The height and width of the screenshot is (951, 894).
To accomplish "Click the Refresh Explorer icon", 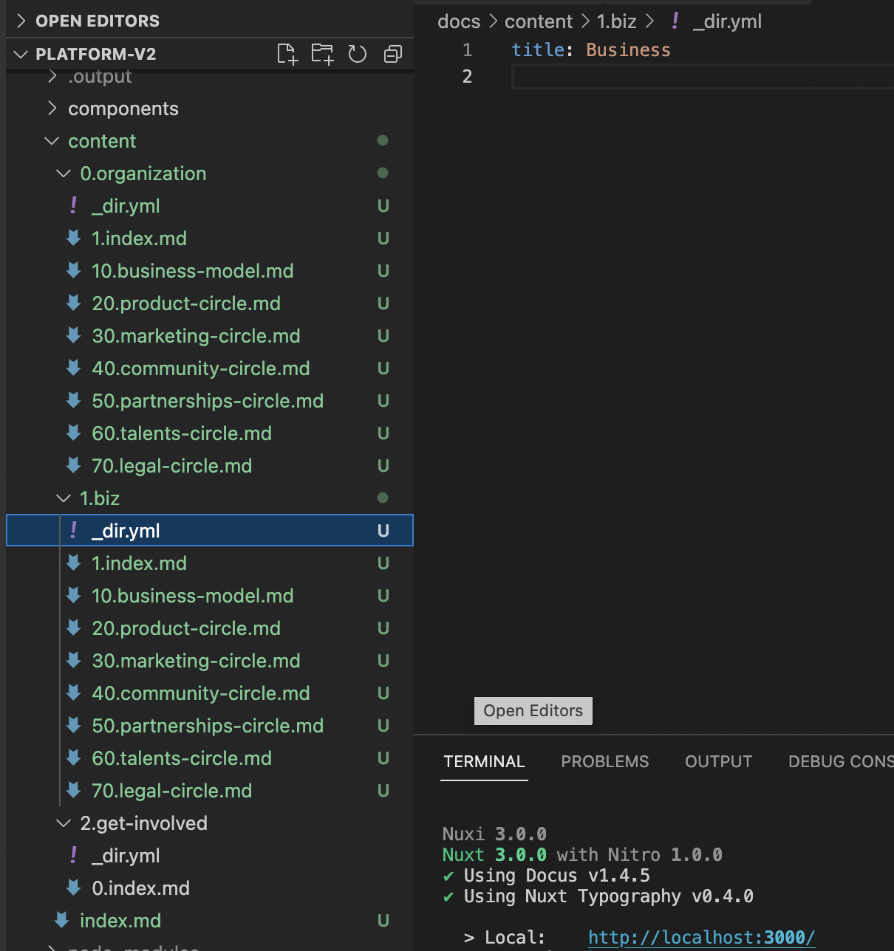I will 358,53.
